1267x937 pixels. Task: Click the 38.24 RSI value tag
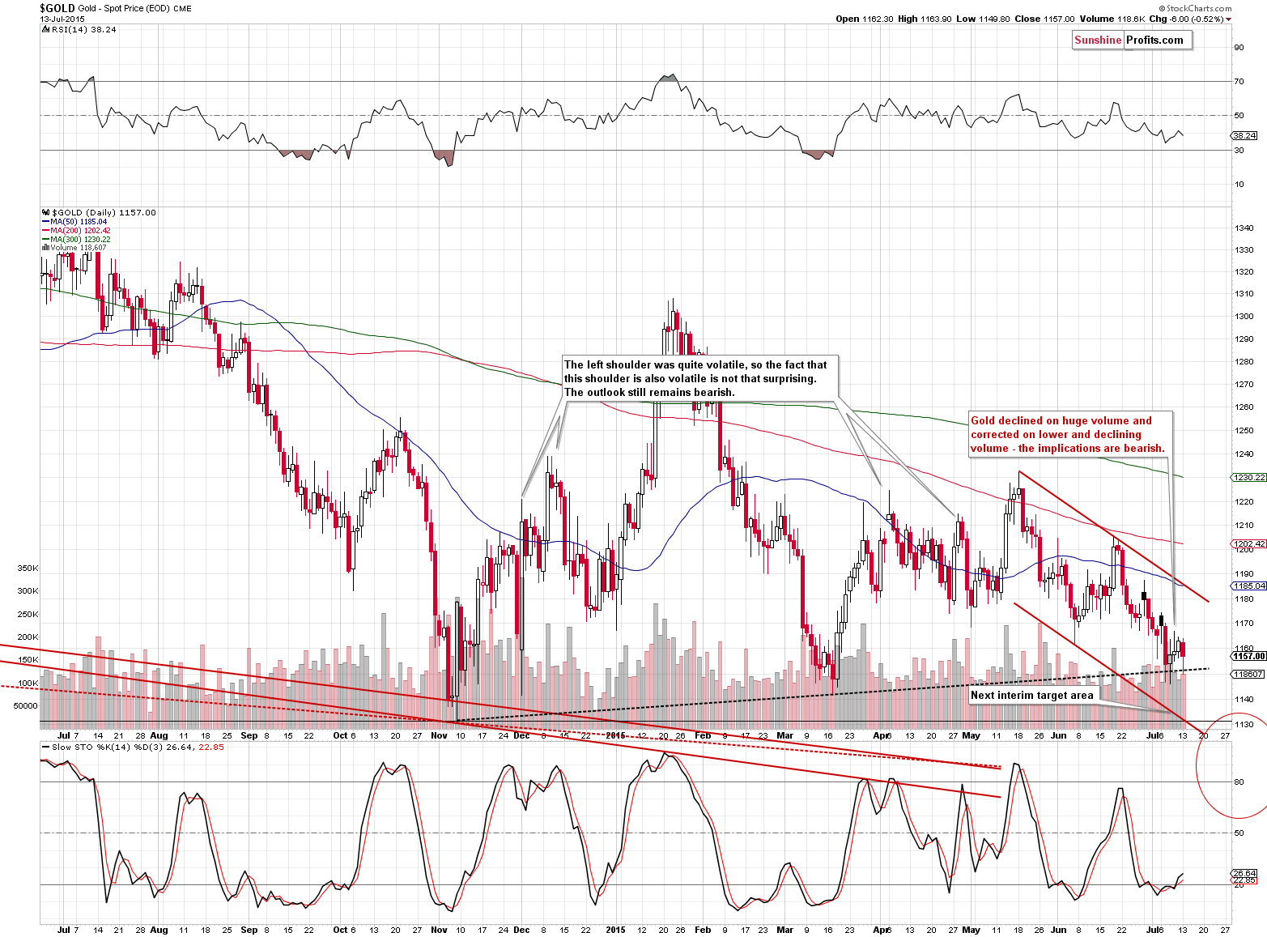[1245, 135]
